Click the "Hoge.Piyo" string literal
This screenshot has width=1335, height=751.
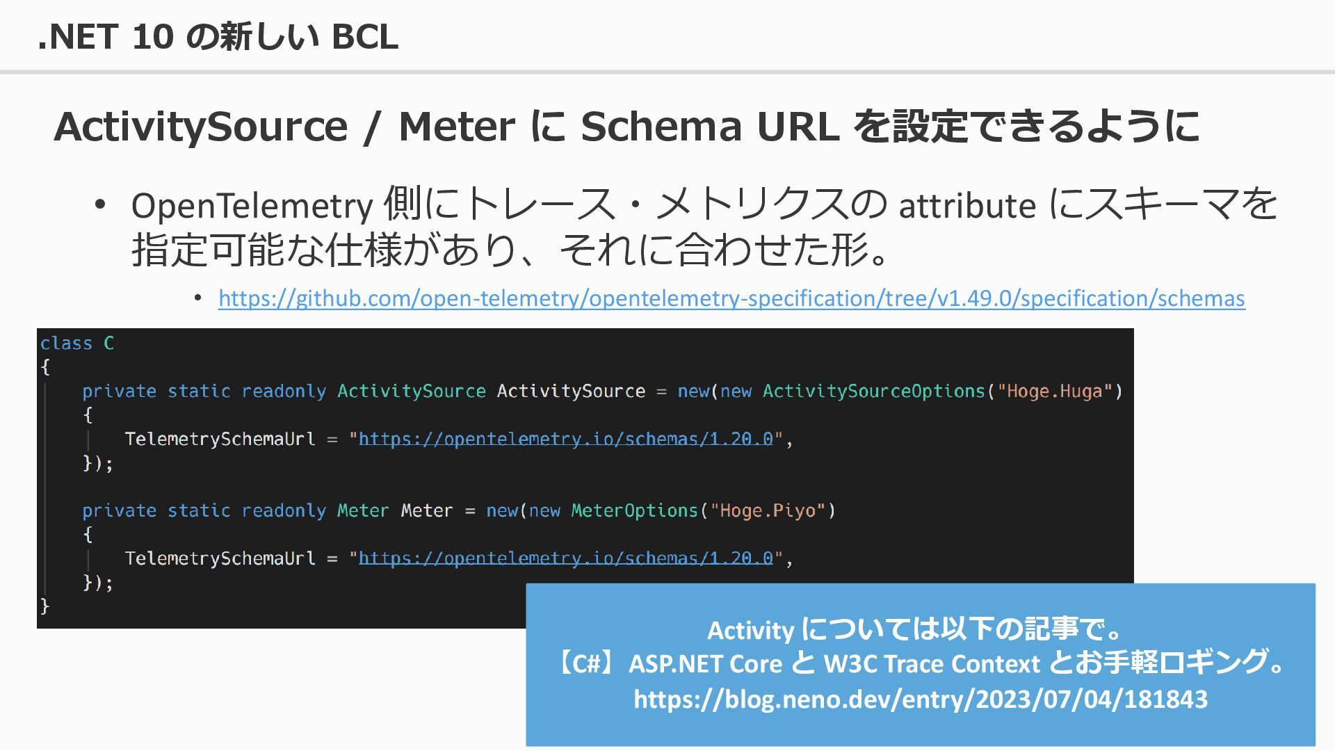pos(768,510)
